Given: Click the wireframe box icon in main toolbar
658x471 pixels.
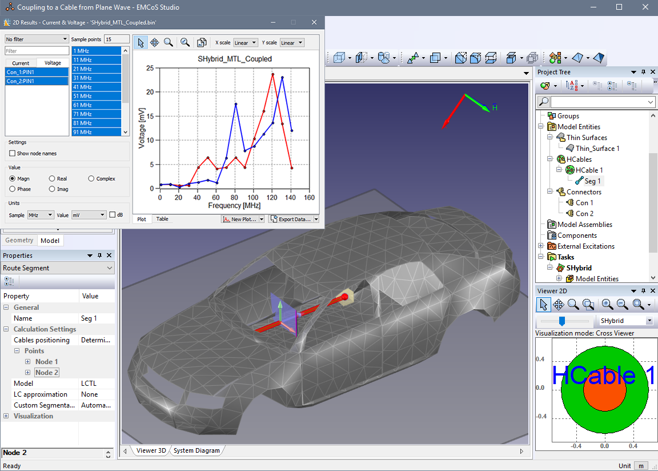Looking at the screenshot, I should coord(339,58).
